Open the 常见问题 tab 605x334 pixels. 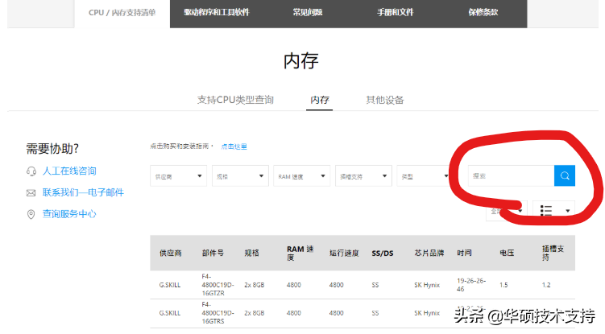point(308,13)
